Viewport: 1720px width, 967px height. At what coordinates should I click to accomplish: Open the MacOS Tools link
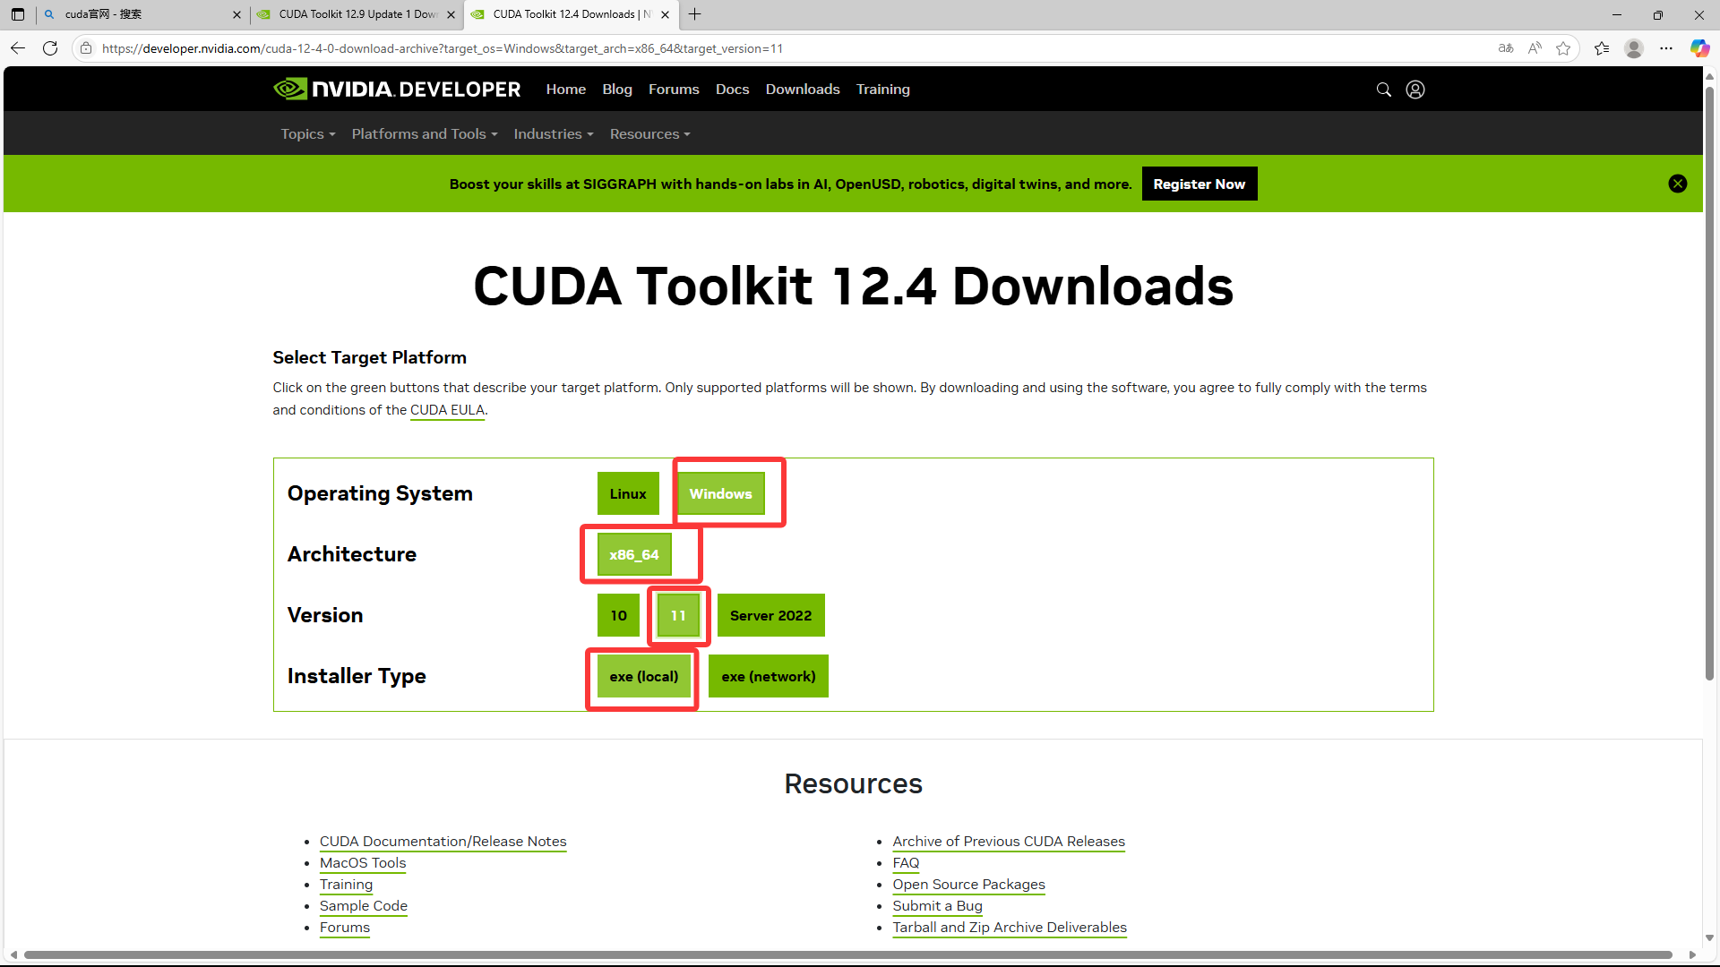coord(363,863)
